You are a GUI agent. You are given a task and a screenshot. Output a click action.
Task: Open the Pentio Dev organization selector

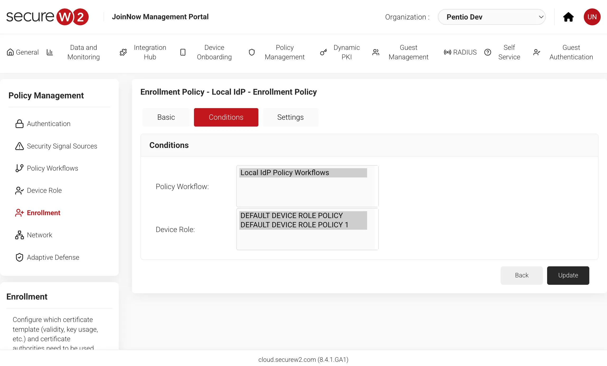492,17
